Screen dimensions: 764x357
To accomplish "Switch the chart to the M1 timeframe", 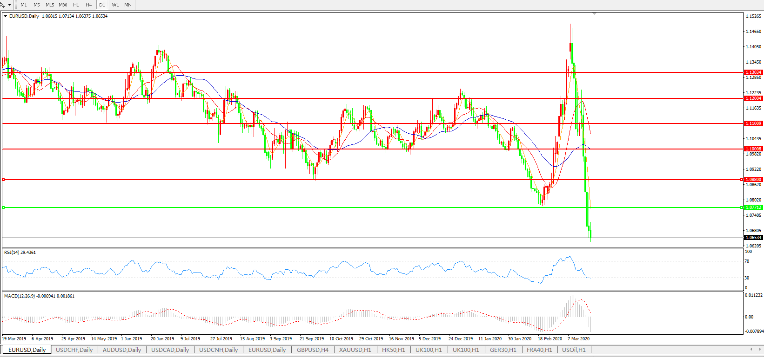I will tap(24, 5).
